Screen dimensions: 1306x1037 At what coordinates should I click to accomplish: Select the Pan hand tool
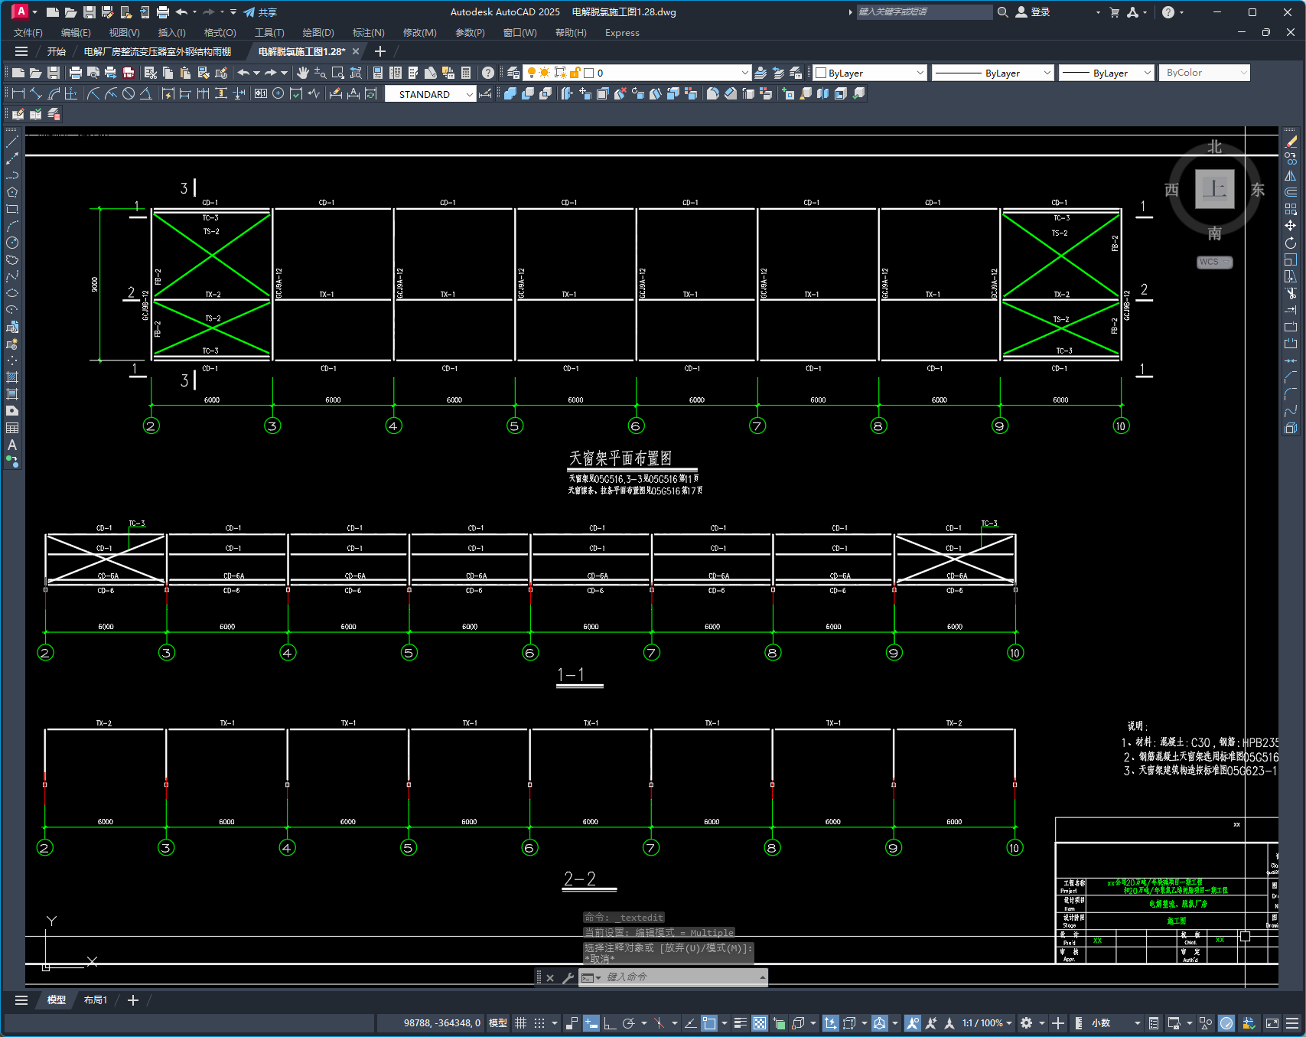point(303,73)
